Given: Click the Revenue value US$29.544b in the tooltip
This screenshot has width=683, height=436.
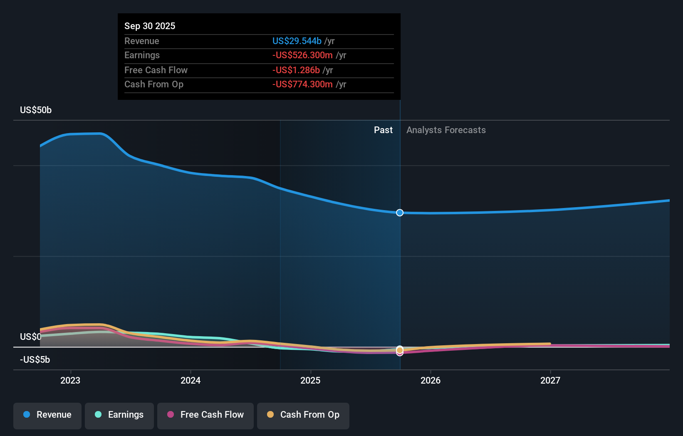Looking at the screenshot, I should (x=297, y=41).
